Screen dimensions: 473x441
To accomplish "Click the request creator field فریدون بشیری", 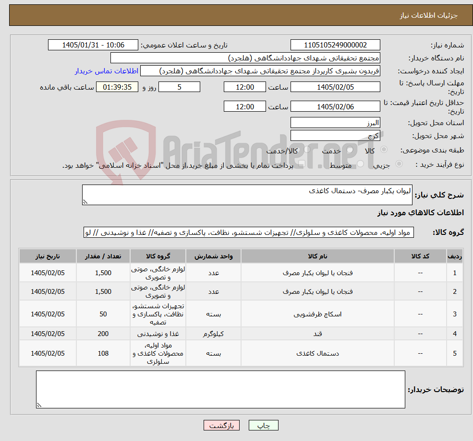I will click(x=260, y=71).
